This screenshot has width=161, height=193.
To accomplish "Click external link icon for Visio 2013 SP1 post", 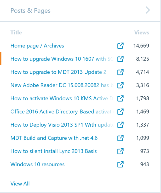I will pyautogui.click(x=120, y=125).
